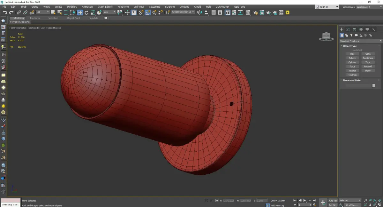Open the Curve Editor icon
Viewport: 383px width, 207px height.
point(234,12)
